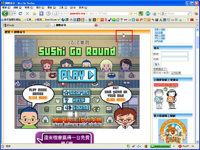This screenshot has height=150, width=200.
Task: Click the grayed Forward arrow button
Action: click(11, 14)
